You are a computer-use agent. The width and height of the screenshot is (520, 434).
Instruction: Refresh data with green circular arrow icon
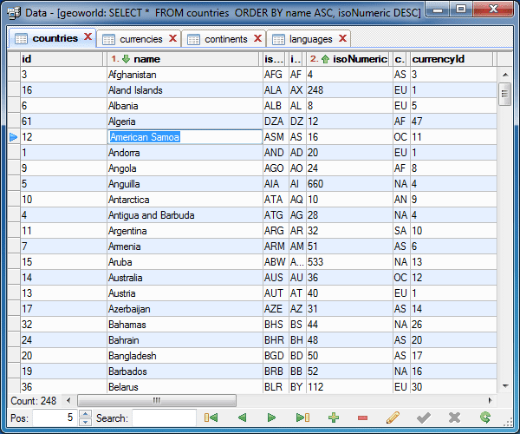(484, 418)
